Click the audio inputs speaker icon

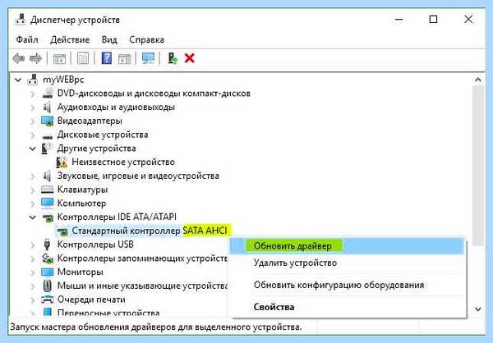[x=47, y=107]
